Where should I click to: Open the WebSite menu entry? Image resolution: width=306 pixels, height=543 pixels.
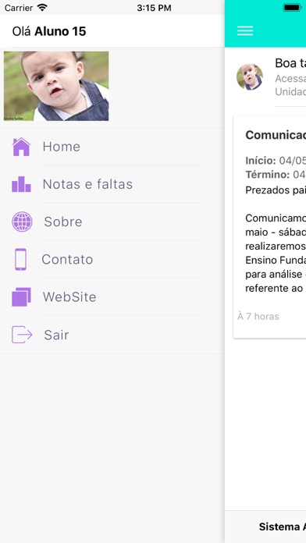point(112,296)
